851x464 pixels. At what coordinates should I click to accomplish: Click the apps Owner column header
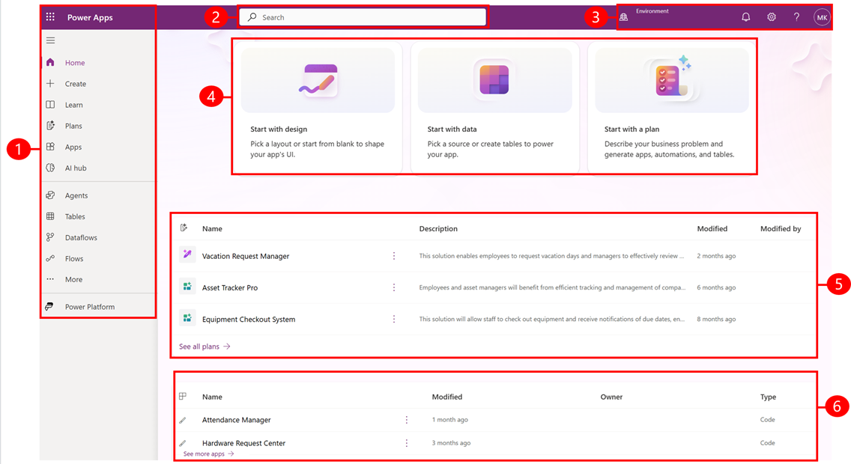(x=611, y=397)
